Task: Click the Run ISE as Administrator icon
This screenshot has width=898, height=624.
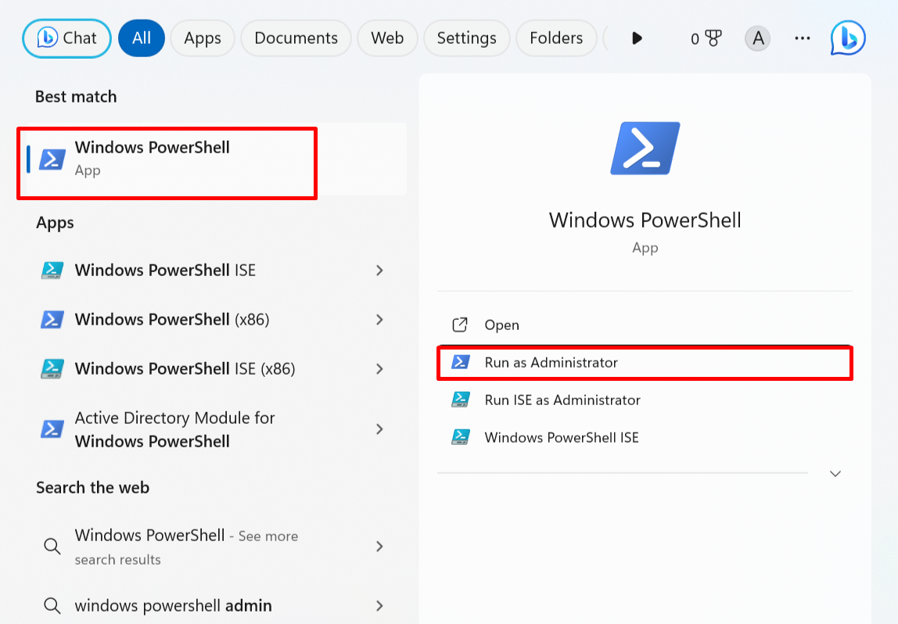Action: [x=461, y=400]
